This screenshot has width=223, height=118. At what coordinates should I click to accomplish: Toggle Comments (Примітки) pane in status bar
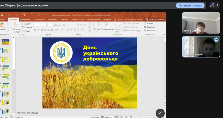tap(106, 117)
